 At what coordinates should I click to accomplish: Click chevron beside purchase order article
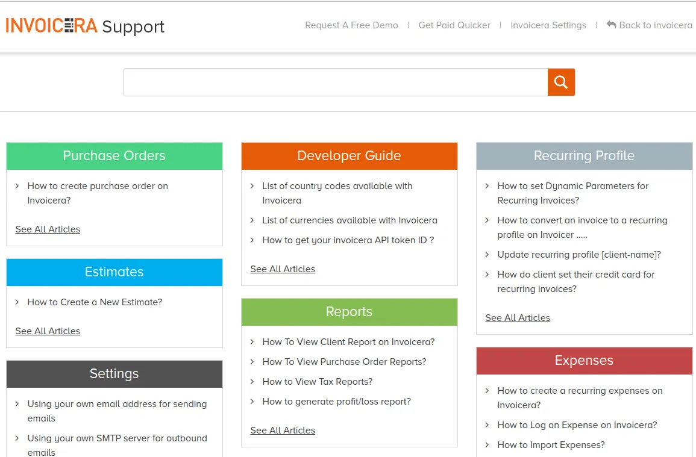(x=17, y=186)
